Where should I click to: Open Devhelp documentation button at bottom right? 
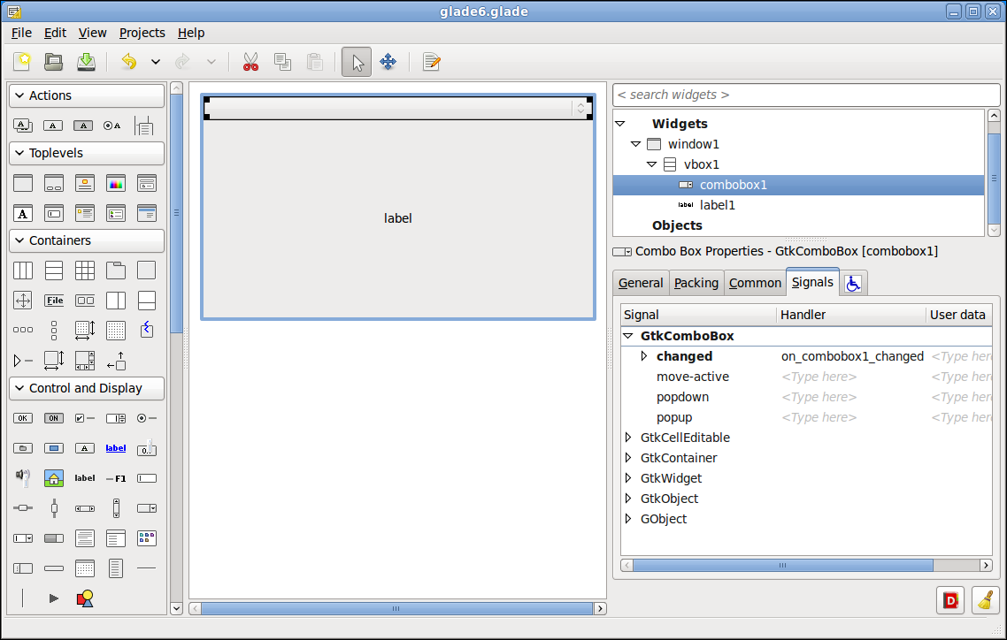pos(950,600)
